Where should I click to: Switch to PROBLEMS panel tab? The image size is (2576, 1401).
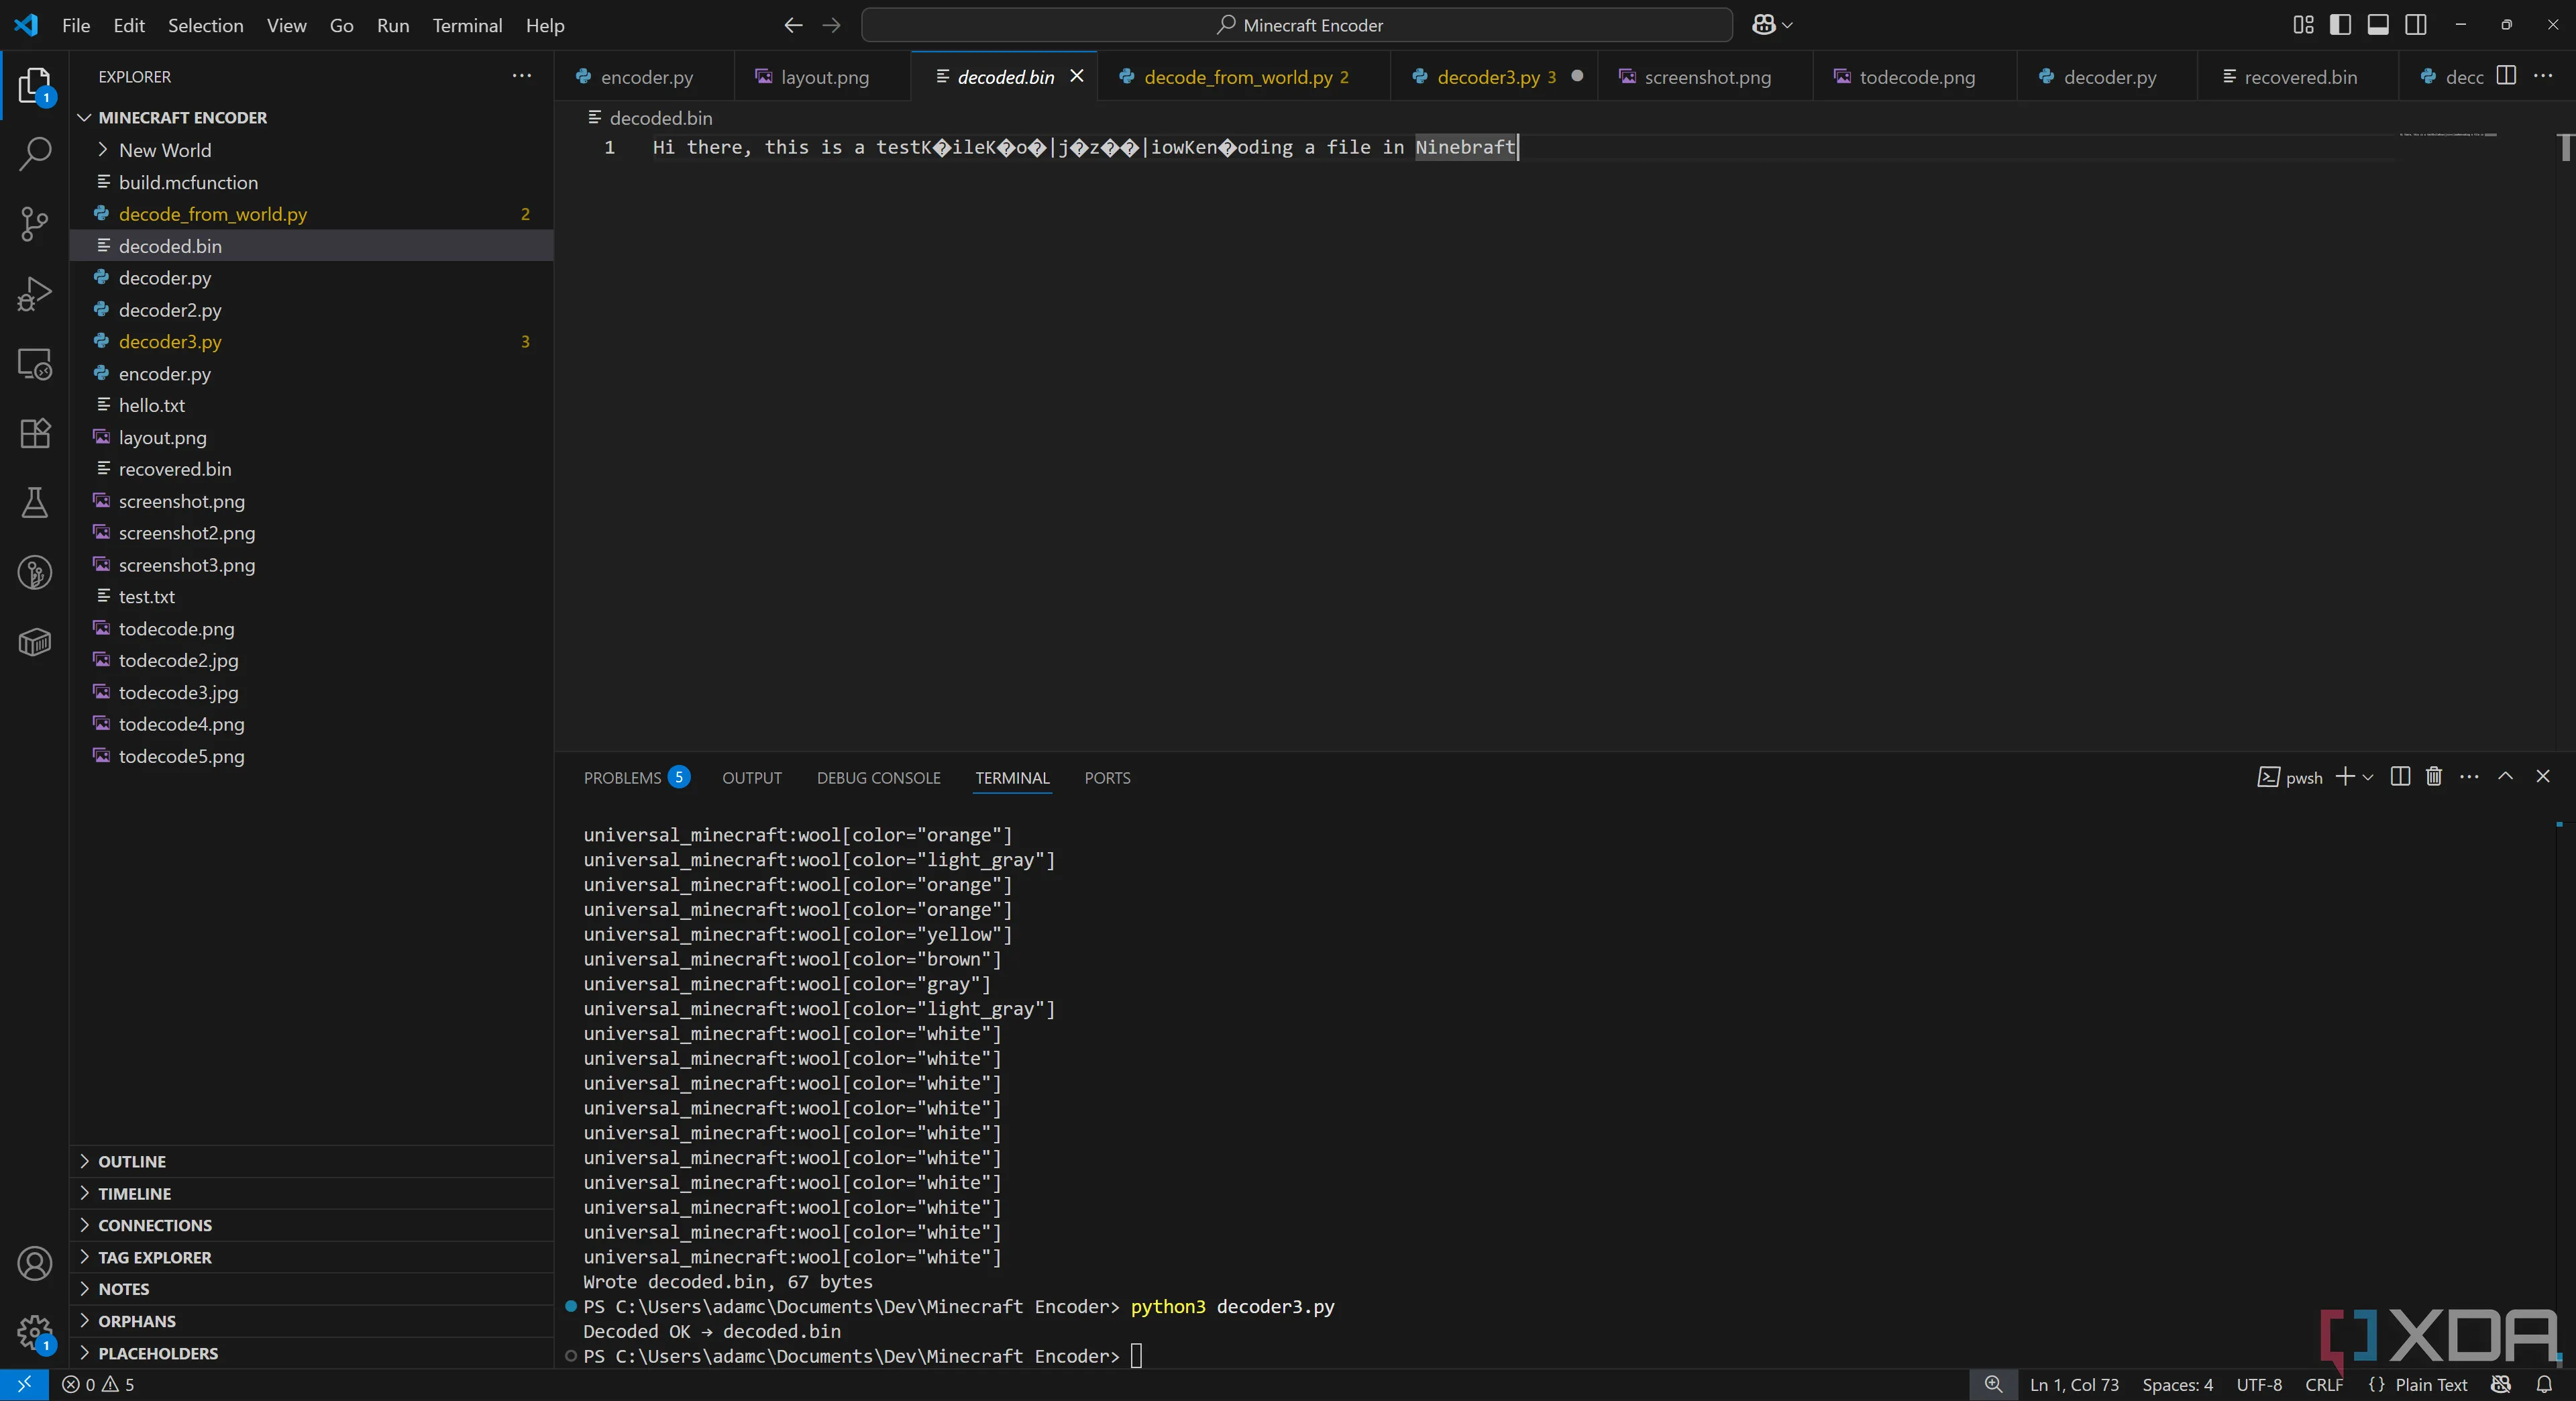636,777
